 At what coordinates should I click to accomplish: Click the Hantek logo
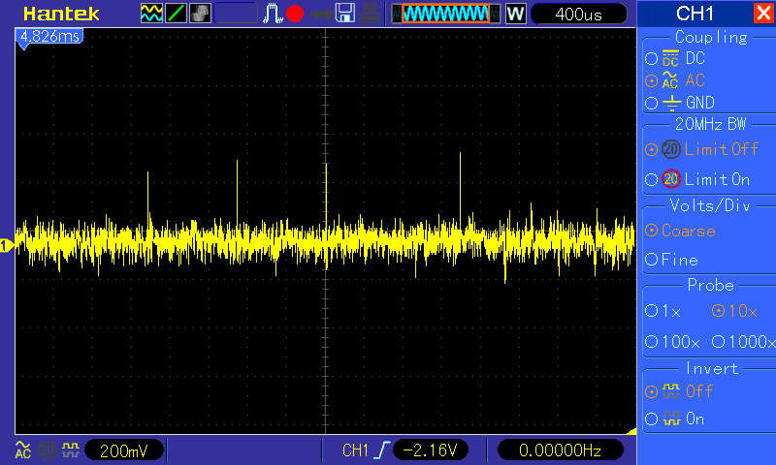click(x=61, y=14)
